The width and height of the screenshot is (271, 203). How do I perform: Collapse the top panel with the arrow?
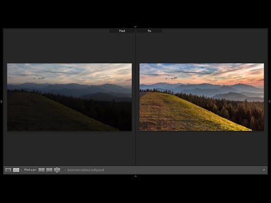(x=135, y=27)
